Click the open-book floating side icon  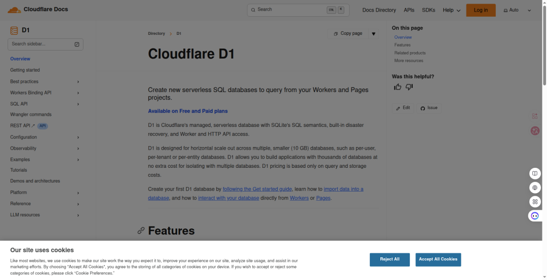click(535, 173)
